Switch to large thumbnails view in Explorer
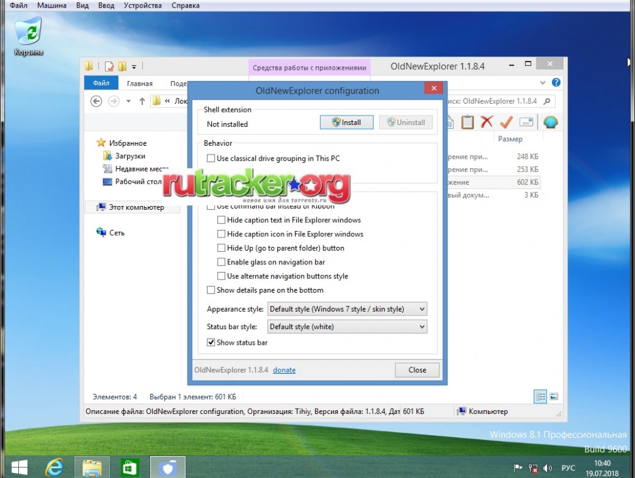Viewport: 635px width, 478px height. [x=554, y=396]
